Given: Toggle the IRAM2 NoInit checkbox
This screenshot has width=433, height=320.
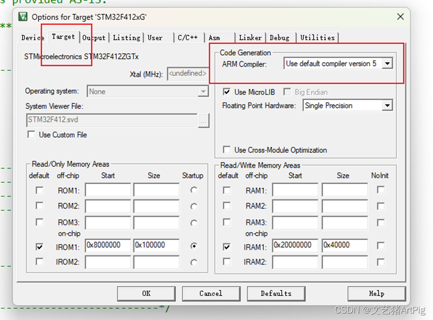Looking at the screenshot, I should 381,262.
